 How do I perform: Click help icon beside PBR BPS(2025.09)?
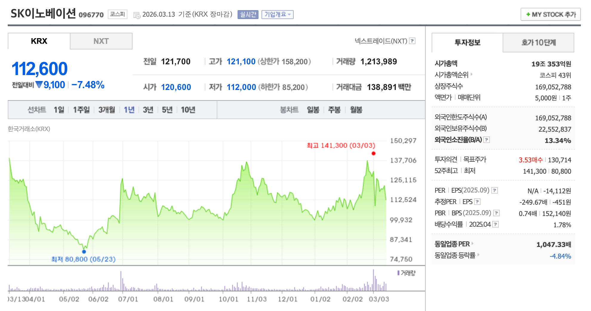(x=496, y=213)
